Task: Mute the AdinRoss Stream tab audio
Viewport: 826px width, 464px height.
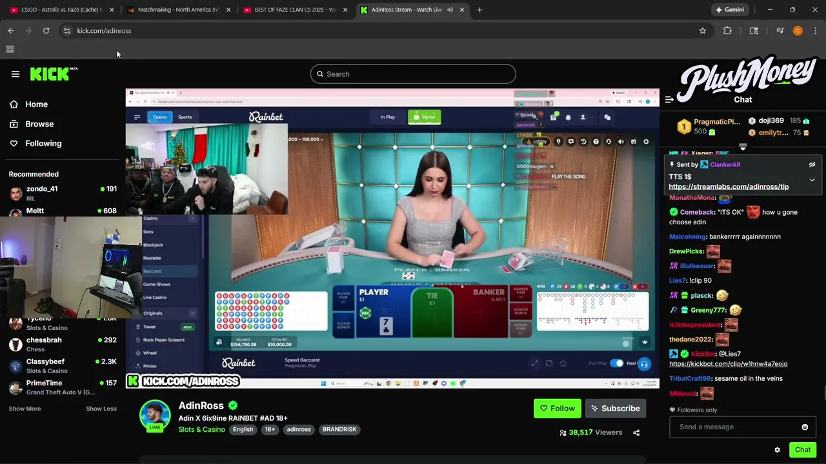Action: 450,10
